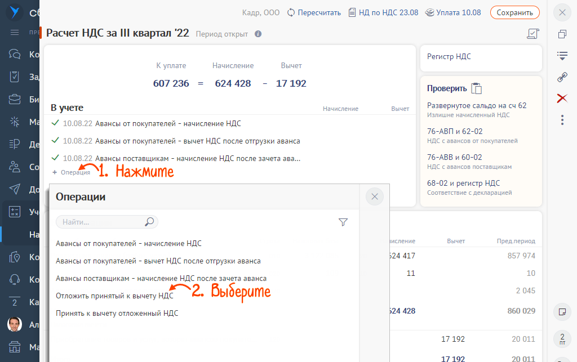This screenshot has width=577, height=362.
Task: Open the sticky note icon in right toolbar
Action: [x=562, y=311]
